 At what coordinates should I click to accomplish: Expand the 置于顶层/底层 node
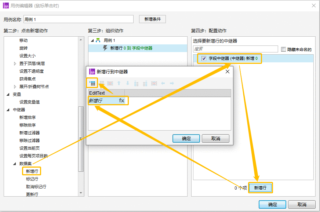(15, 63)
